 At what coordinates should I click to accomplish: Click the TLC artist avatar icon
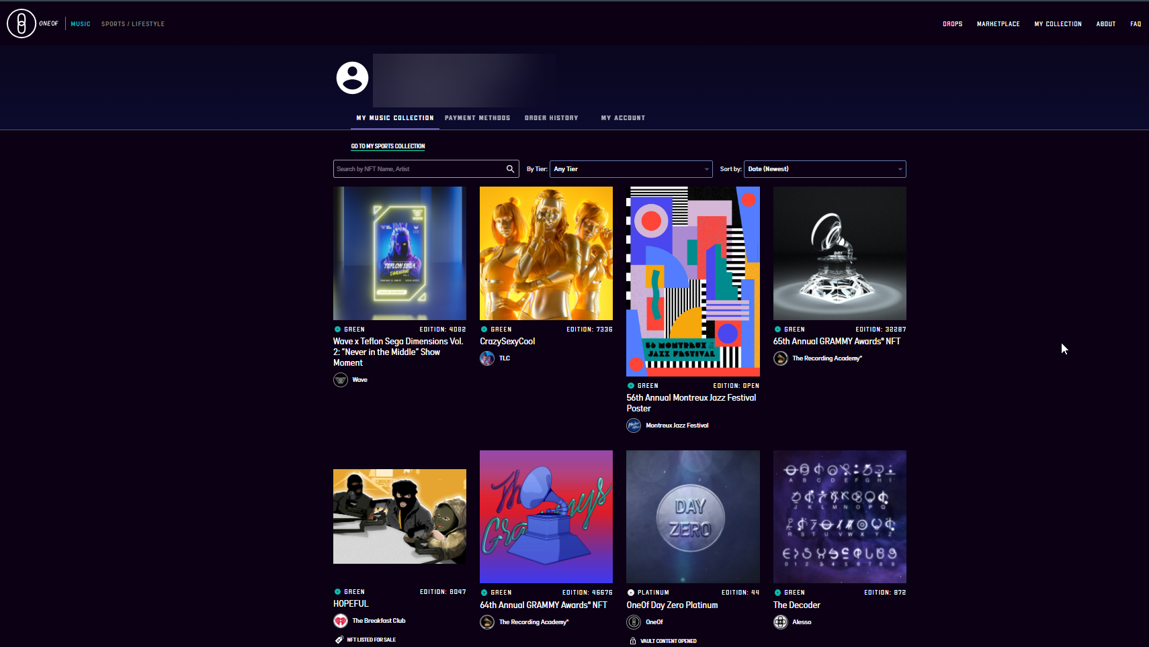487,358
